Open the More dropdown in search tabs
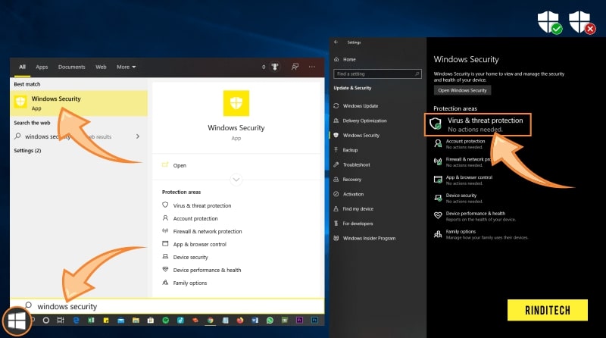The width and height of the screenshot is (606, 338). point(126,67)
